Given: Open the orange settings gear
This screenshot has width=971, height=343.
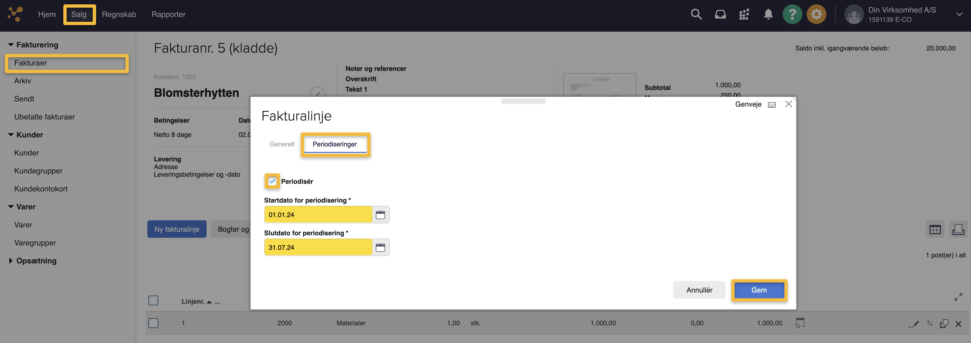Looking at the screenshot, I should 816,14.
